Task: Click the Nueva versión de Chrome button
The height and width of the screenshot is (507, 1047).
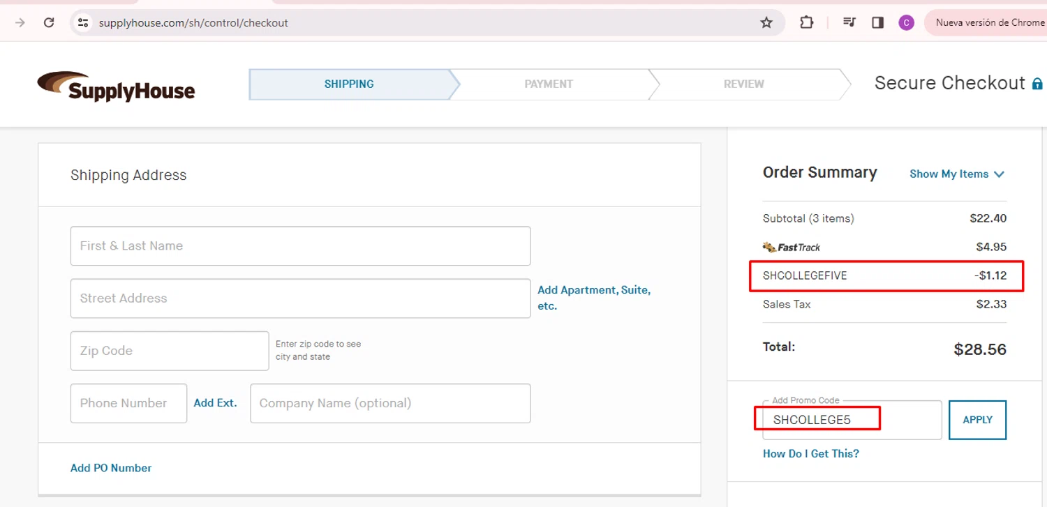Action: 989,22
